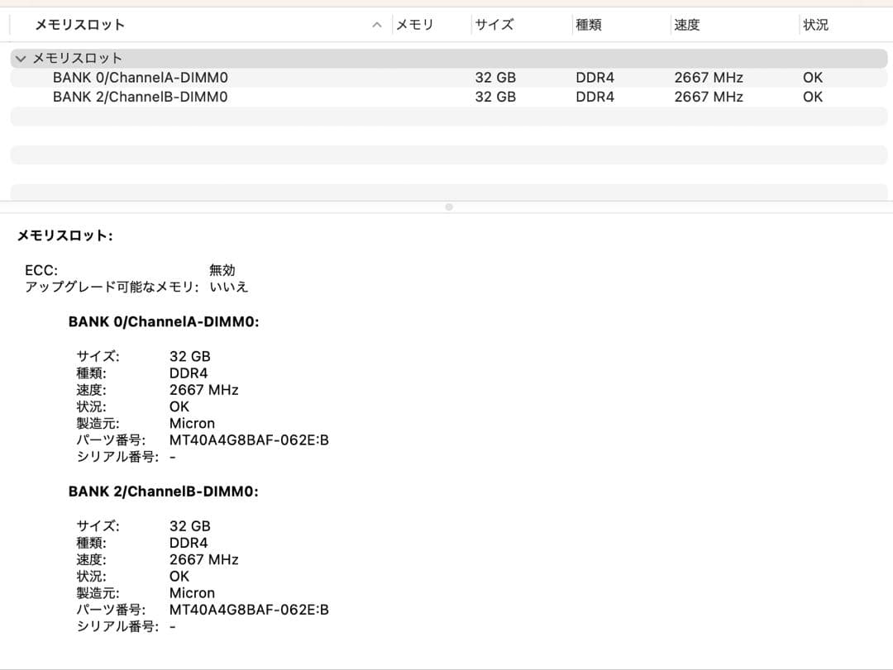Click the メモリスロット column header to re-sort

tap(79, 25)
